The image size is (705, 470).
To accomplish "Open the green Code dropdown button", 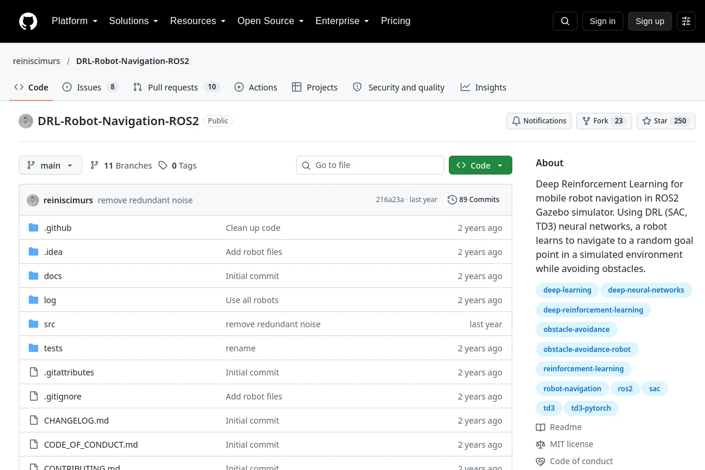I will (481, 166).
